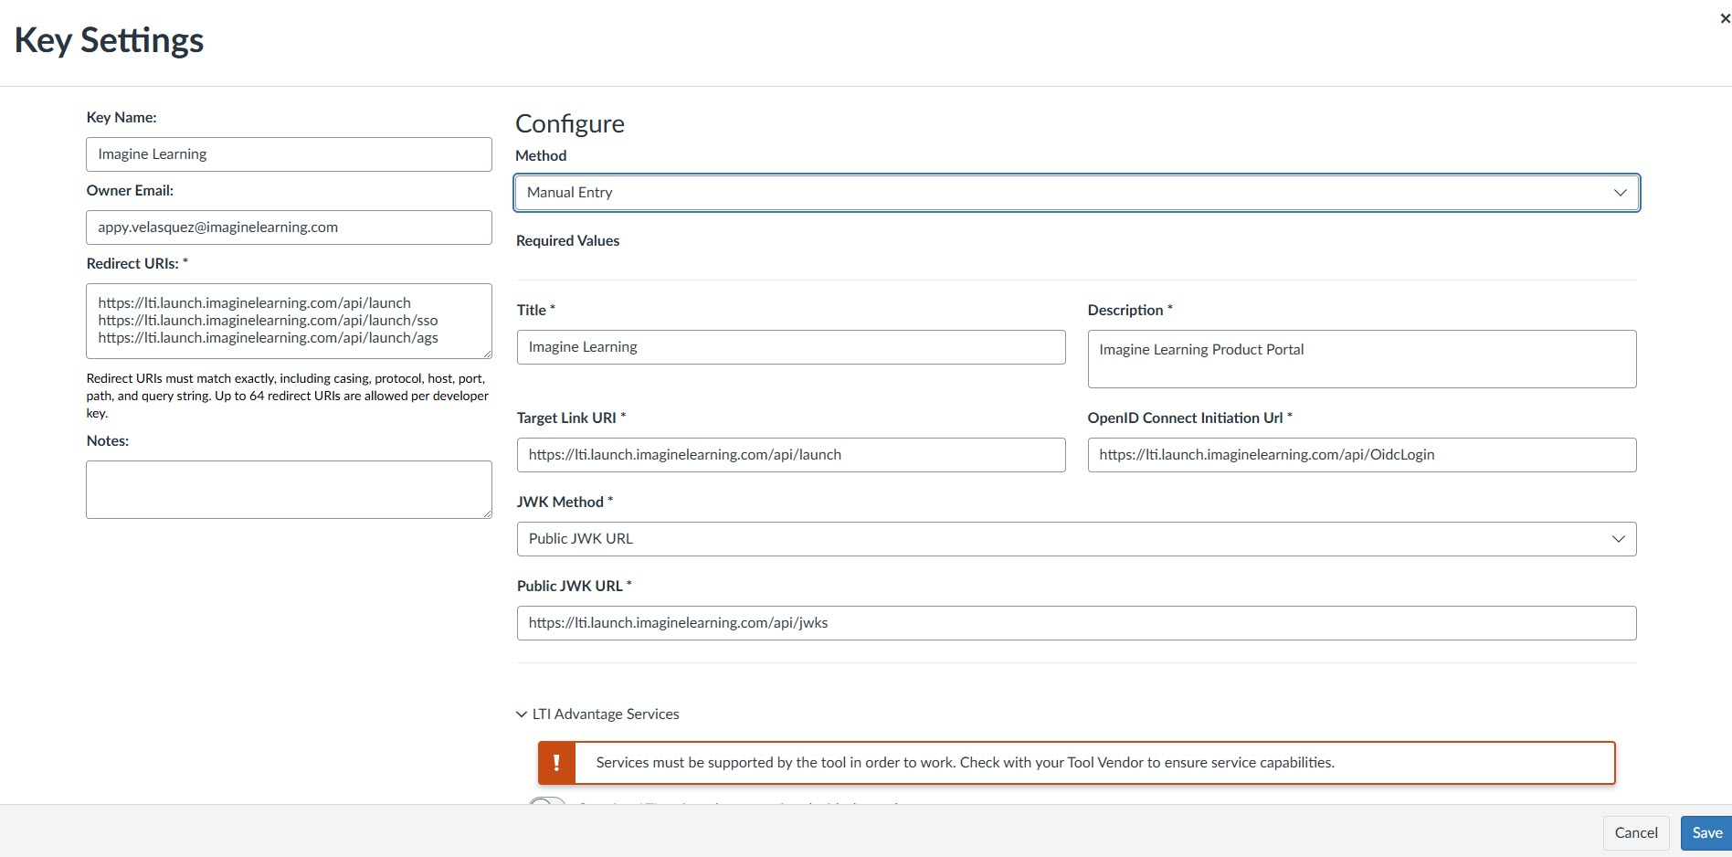Click the Key Settings title
The width and height of the screenshot is (1732, 857).
(x=109, y=40)
